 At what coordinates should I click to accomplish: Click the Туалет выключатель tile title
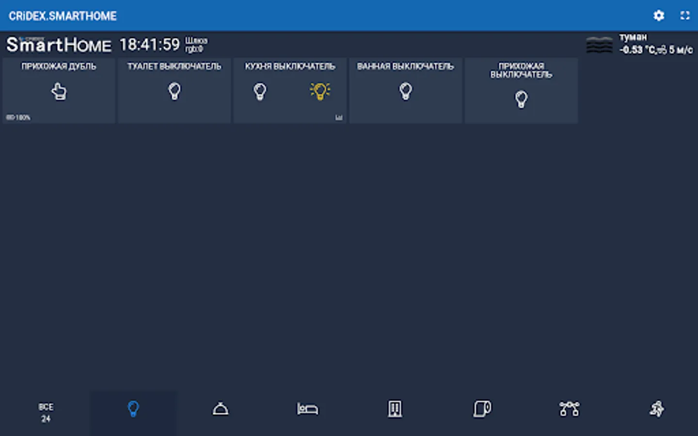174,66
